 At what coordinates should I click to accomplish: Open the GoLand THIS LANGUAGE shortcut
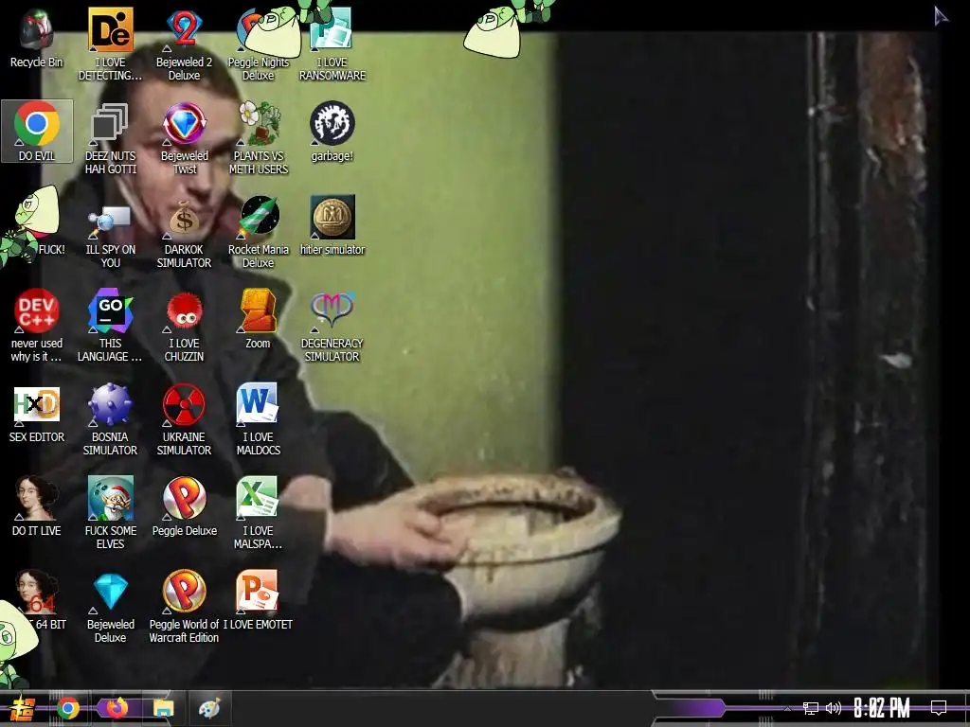tap(110, 326)
